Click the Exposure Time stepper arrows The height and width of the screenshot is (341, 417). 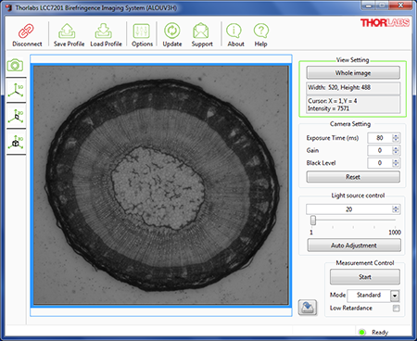[396, 138]
